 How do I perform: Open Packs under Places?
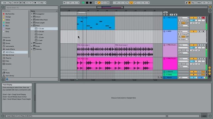(x=7, y=73)
